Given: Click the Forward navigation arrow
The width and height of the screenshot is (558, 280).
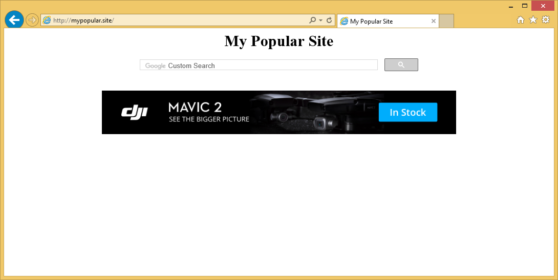Looking at the screenshot, I should 32,20.
